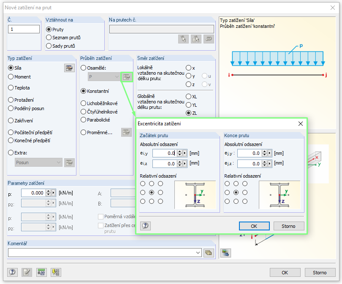Click the Na prutech č. input field

[162, 29]
